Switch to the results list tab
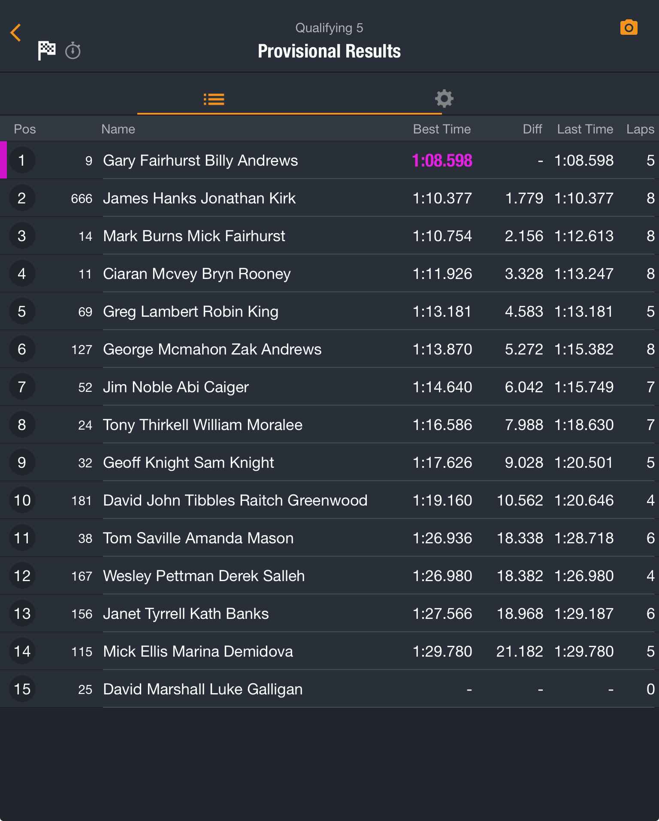 tap(214, 100)
